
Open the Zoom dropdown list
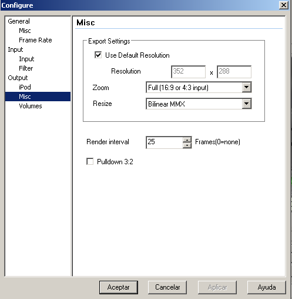click(x=247, y=87)
